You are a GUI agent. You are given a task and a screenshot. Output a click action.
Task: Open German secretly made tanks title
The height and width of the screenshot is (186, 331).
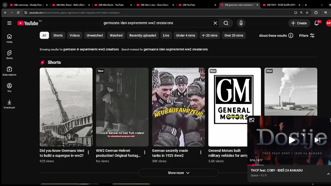(170, 153)
